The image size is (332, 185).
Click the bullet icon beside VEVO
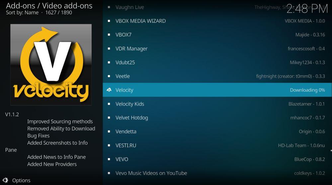pos(109,159)
